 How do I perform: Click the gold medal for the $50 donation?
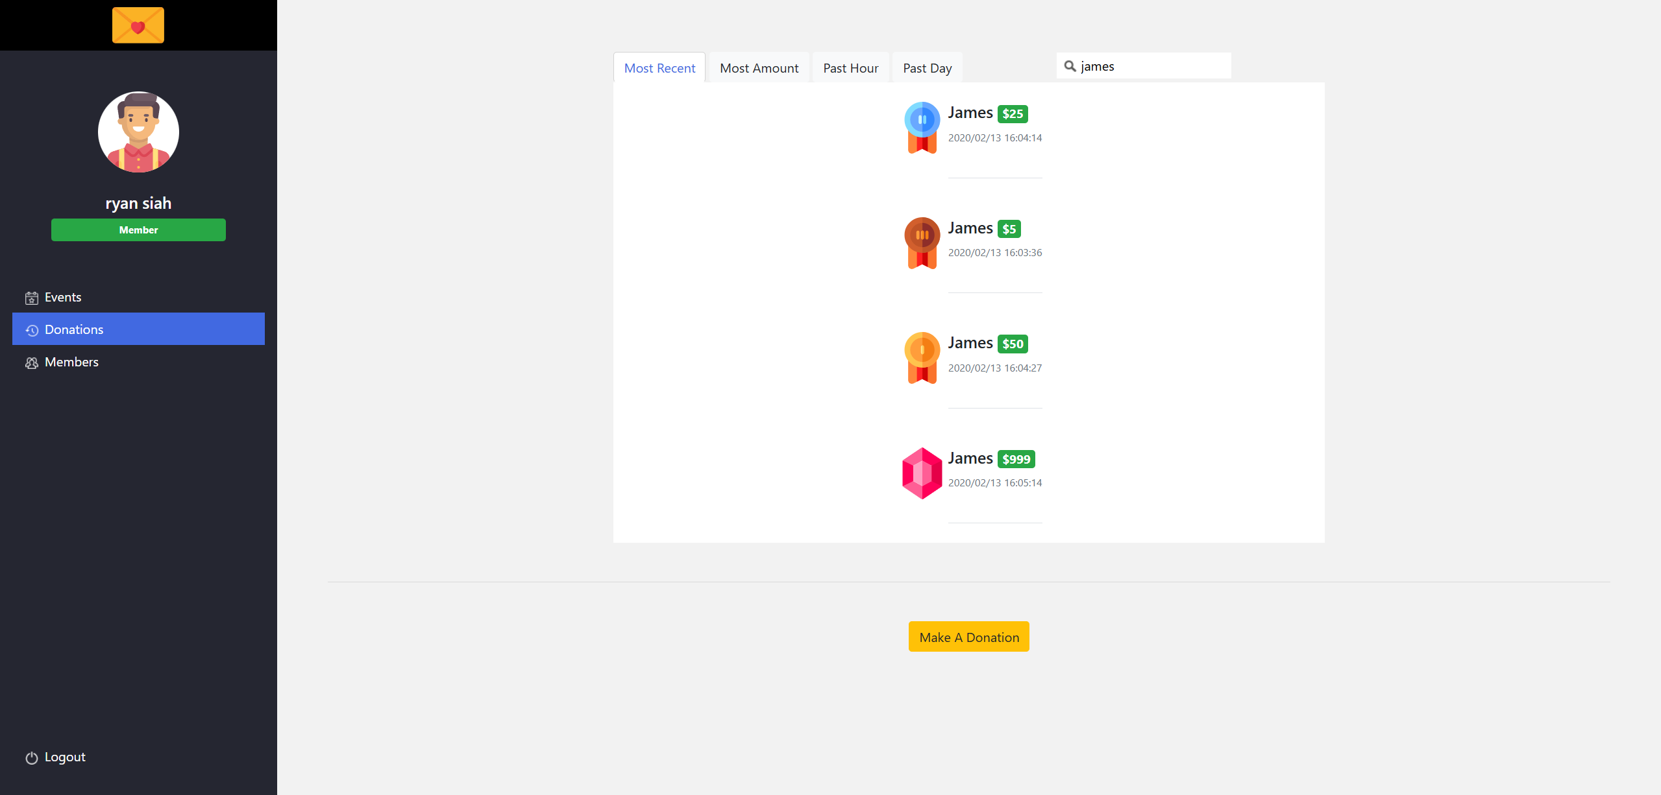point(922,358)
